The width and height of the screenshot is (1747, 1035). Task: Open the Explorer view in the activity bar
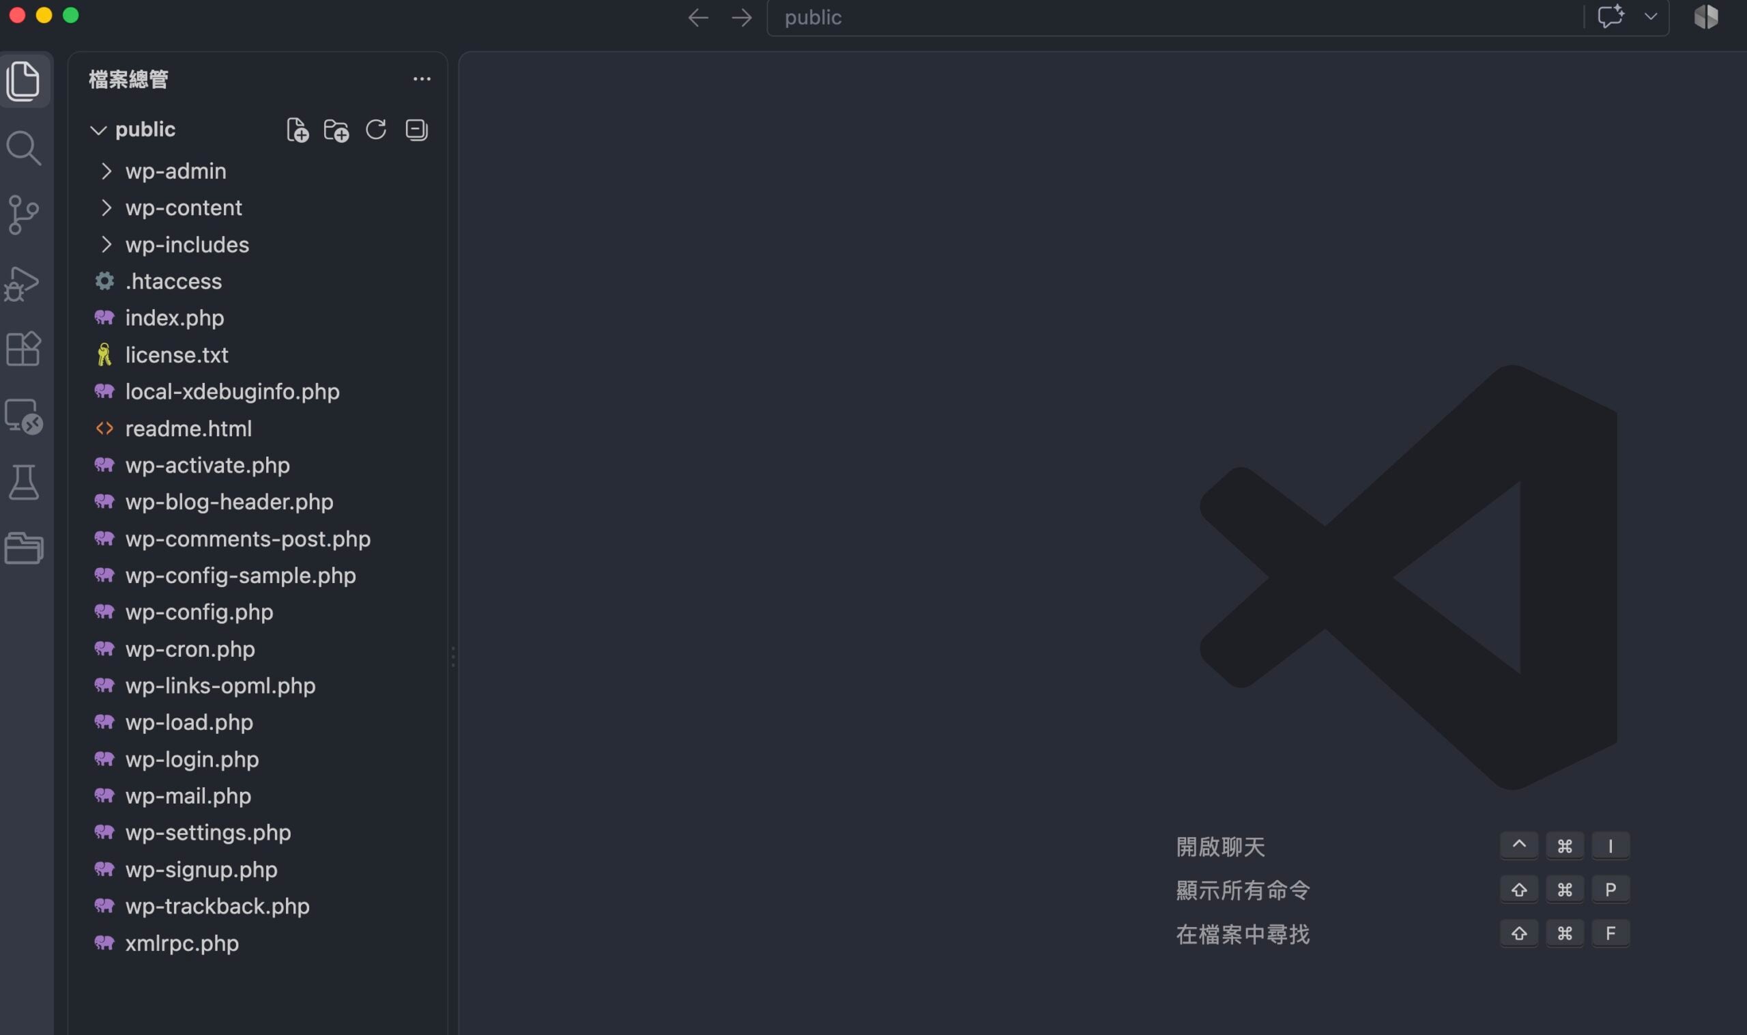(24, 81)
